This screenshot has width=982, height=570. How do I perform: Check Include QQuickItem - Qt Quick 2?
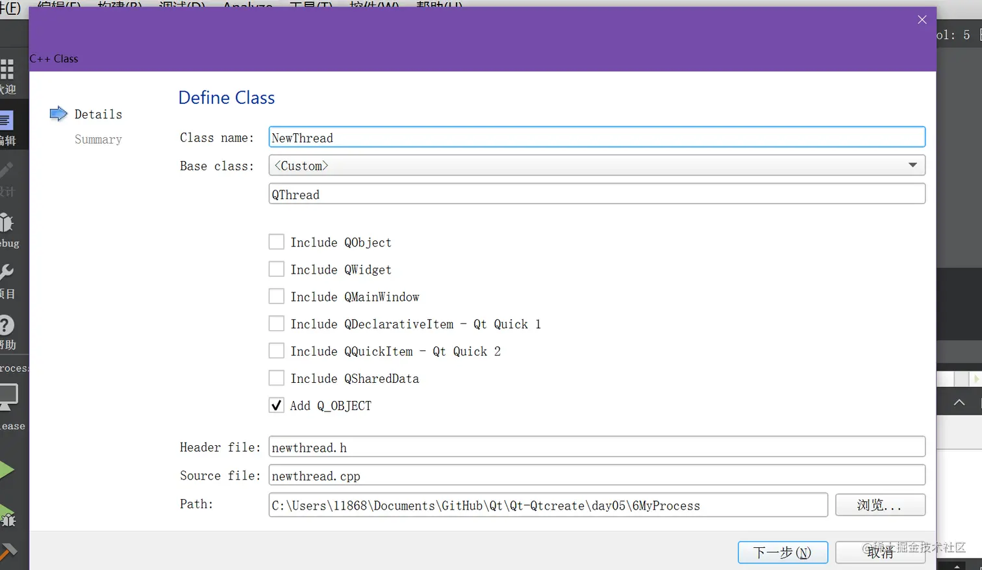pos(276,351)
